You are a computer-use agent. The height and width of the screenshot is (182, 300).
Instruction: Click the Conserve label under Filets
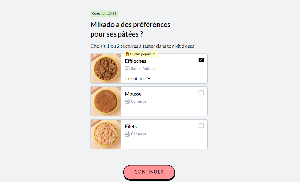click(x=138, y=134)
